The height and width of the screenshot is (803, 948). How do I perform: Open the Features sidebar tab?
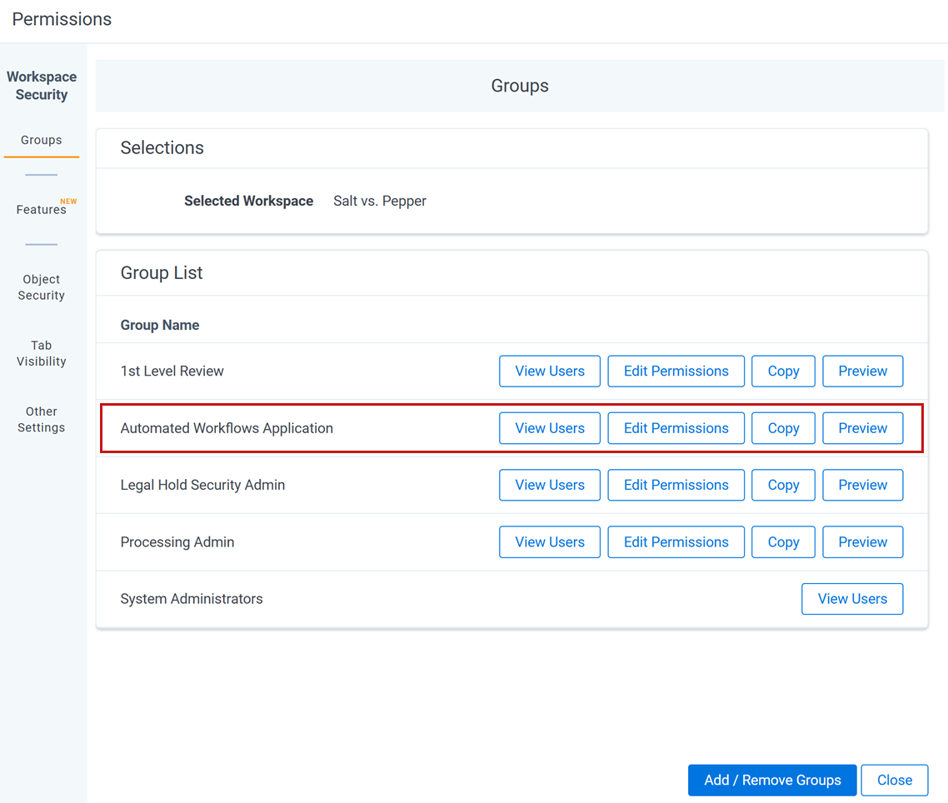tap(41, 209)
